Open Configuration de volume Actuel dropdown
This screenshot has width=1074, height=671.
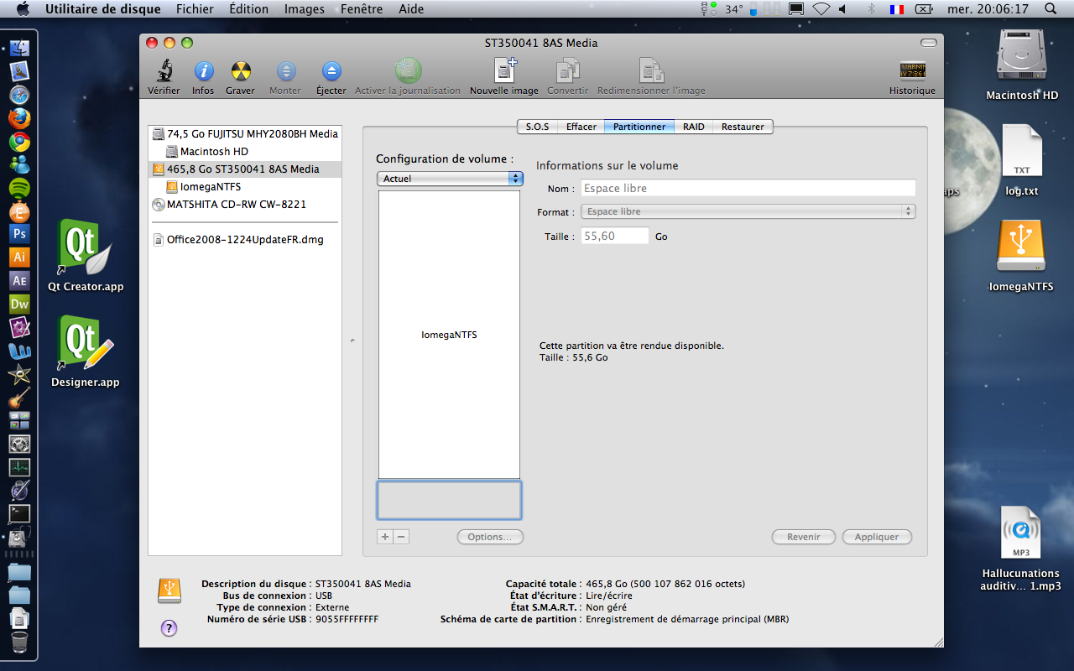(450, 179)
